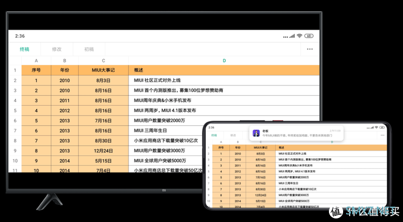Screen dimensions: 403x222
Task: Select column A header on the TV spreadsheet
Action: 36,61
